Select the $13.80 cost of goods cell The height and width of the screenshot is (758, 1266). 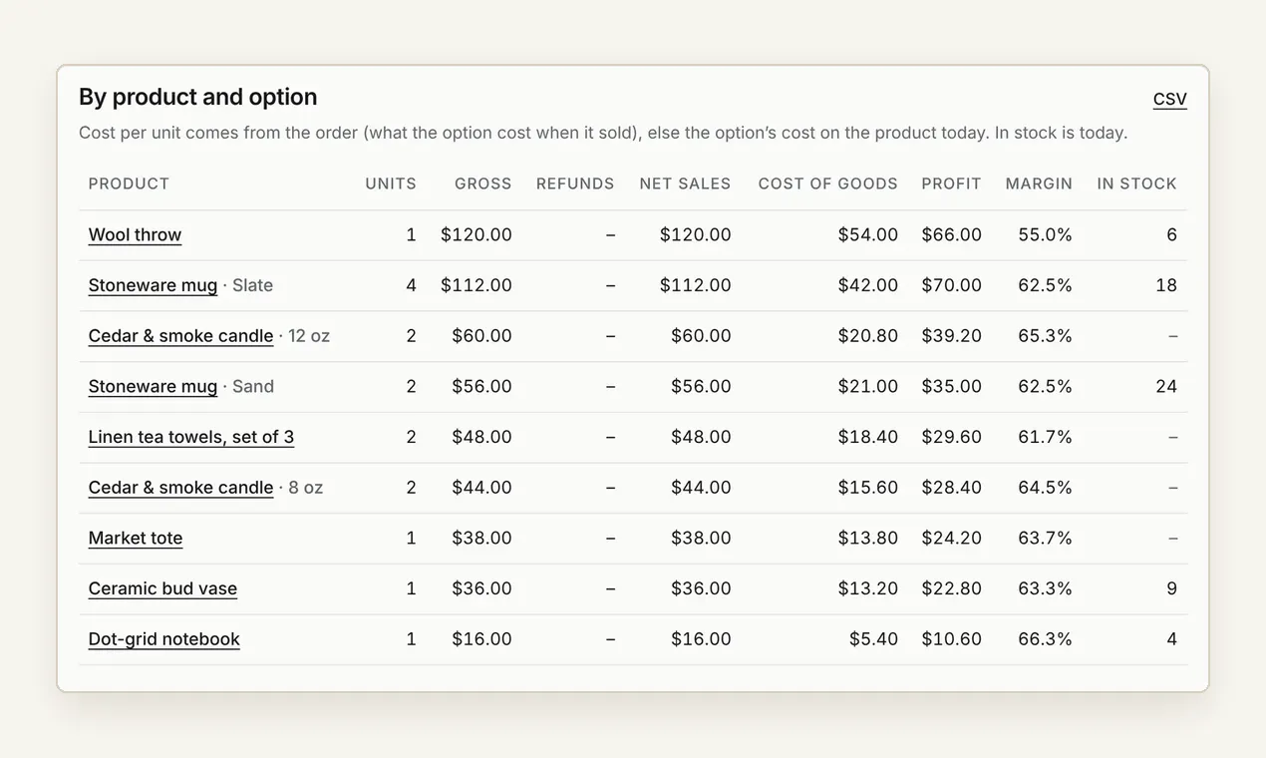tap(868, 539)
